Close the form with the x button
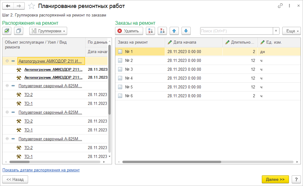 point(298,6)
